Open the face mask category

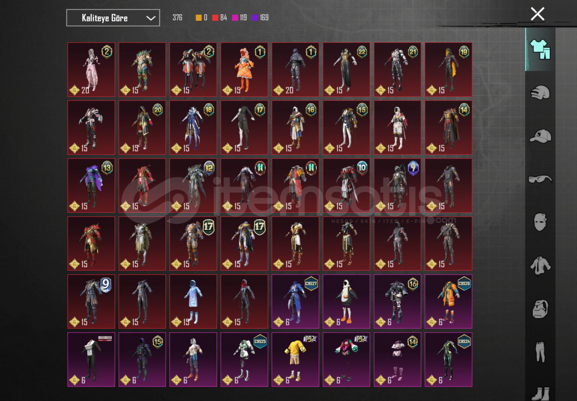click(540, 222)
